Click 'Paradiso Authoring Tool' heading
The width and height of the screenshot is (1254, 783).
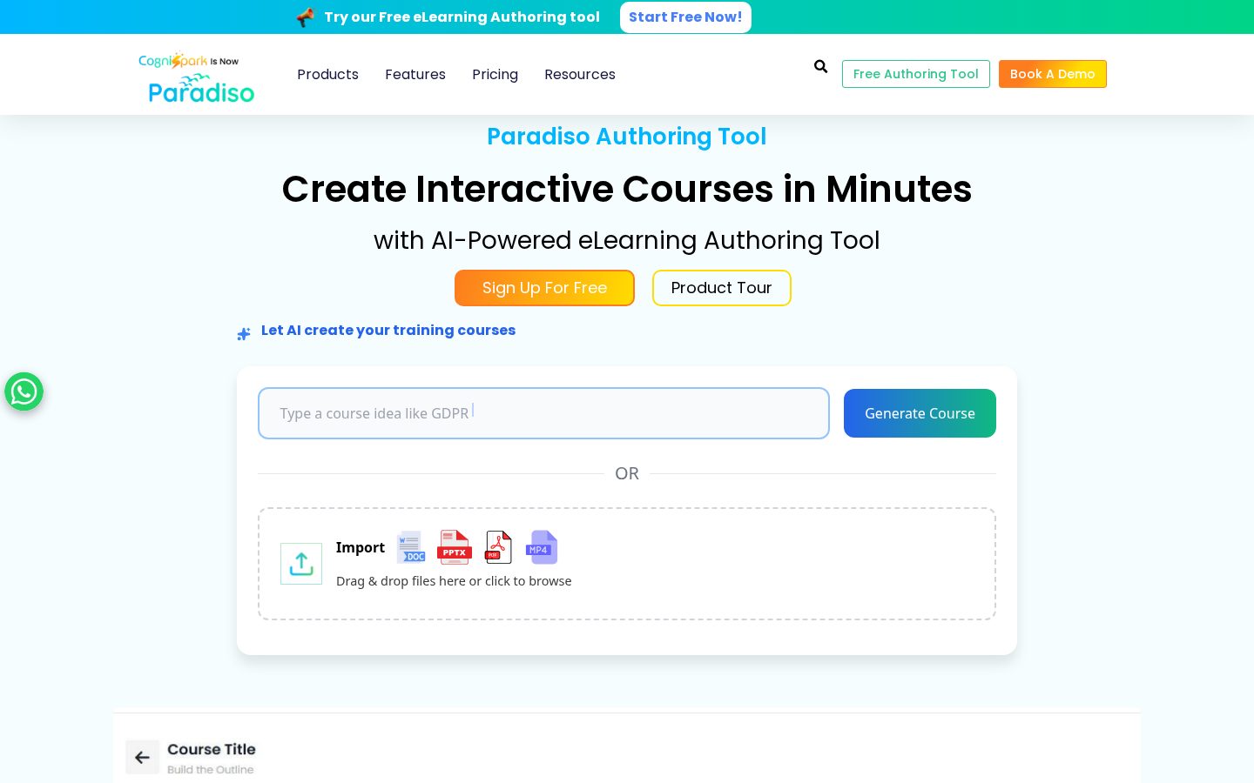point(627,137)
